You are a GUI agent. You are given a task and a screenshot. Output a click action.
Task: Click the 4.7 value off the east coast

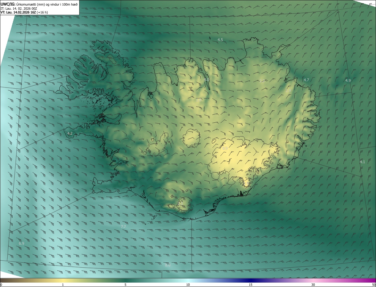pyautogui.click(x=306, y=80)
